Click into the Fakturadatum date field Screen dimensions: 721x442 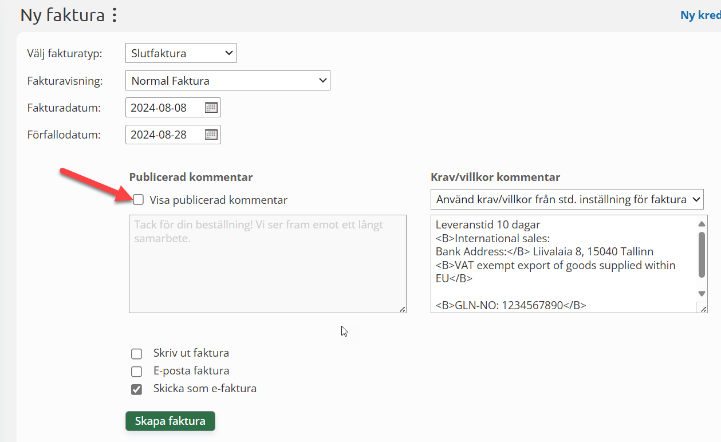click(x=163, y=108)
